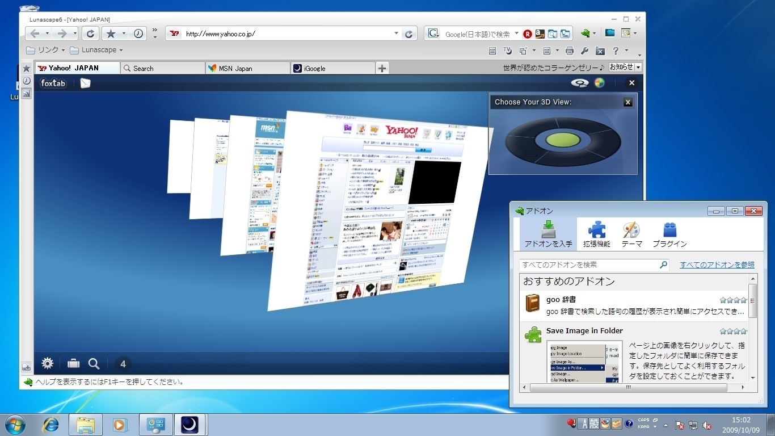The image size is (775, 436).
Task: Click the TV moon icon in toolbar
Action: click(x=508, y=51)
